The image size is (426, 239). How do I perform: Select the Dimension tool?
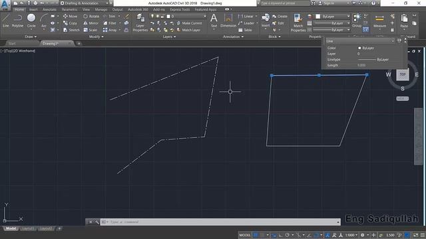coord(228,21)
